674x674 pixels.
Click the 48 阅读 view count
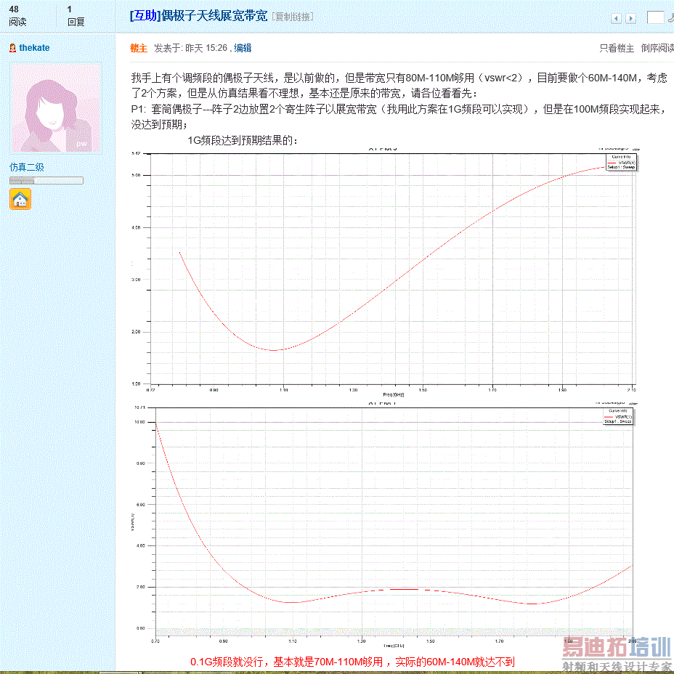coord(17,15)
